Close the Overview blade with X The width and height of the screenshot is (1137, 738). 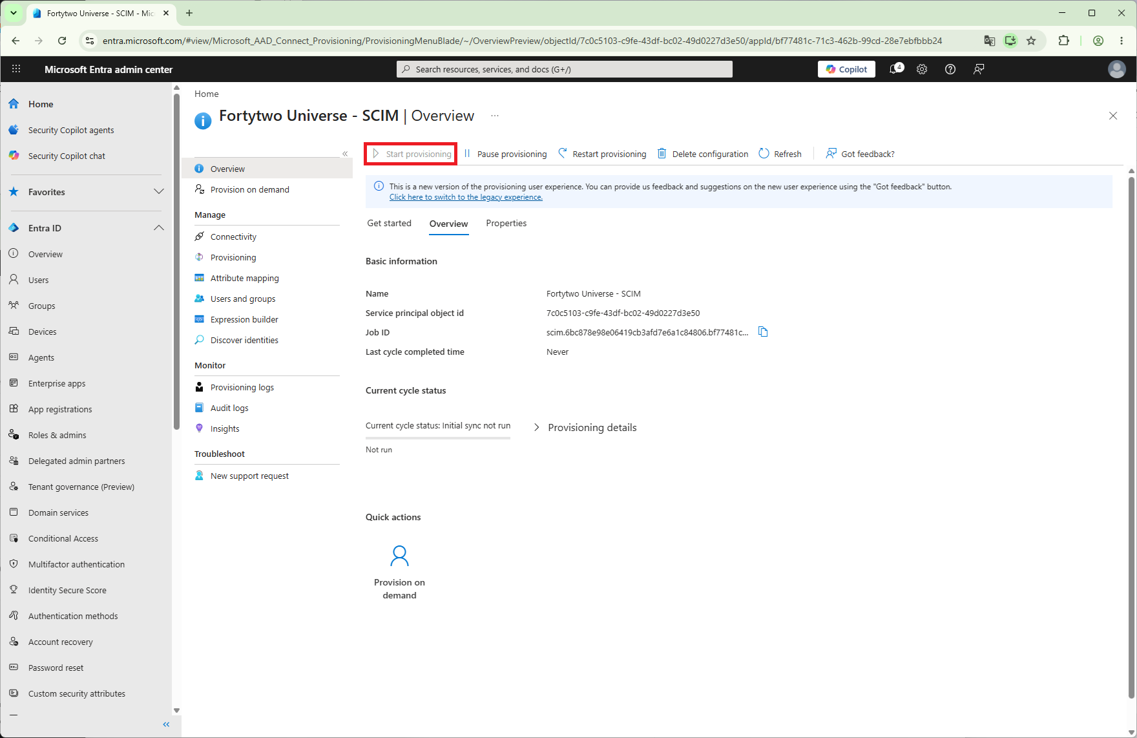[x=1113, y=116]
